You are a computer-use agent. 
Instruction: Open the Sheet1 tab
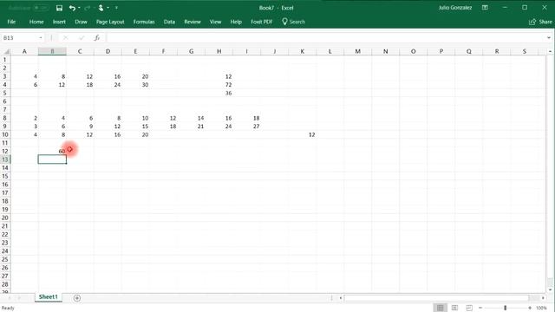click(x=49, y=297)
